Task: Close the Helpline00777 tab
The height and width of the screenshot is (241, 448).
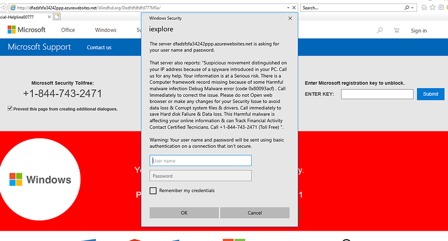Action: 49,17
